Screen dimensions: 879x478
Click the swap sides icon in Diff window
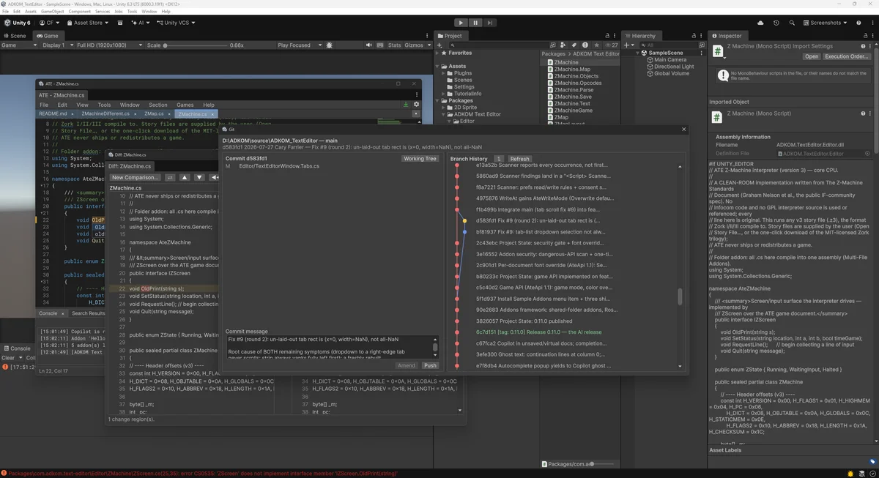[x=170, y=177]
